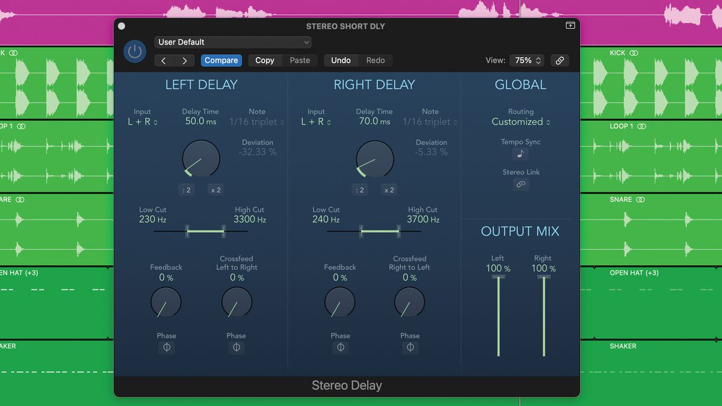Screen dimensions: 722x406
Task: Open right delay Note 1/16 triplet menu
Action: [431, 121]
